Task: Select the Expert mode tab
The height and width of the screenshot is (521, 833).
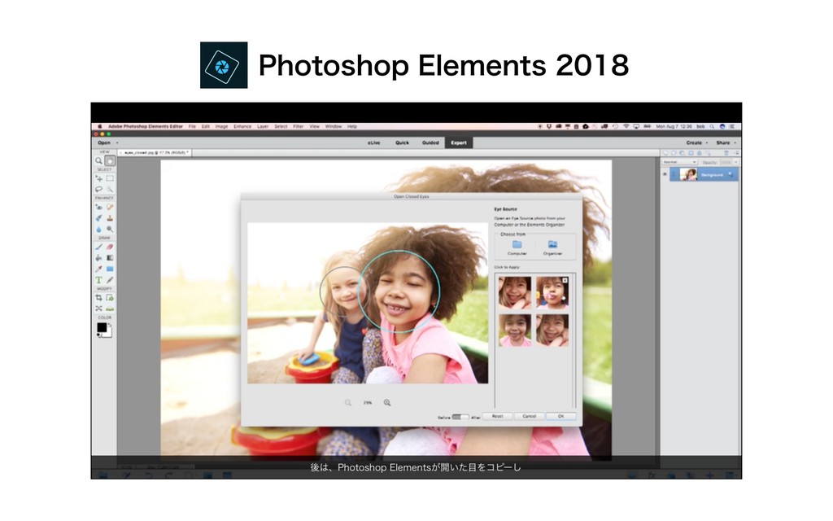Action: [459, 143]
